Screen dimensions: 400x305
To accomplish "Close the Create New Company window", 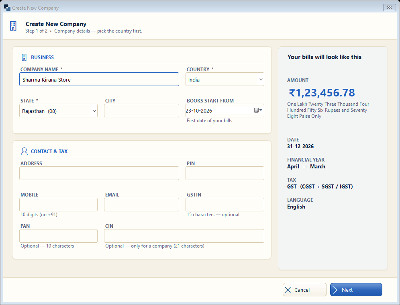I will 389,8.
